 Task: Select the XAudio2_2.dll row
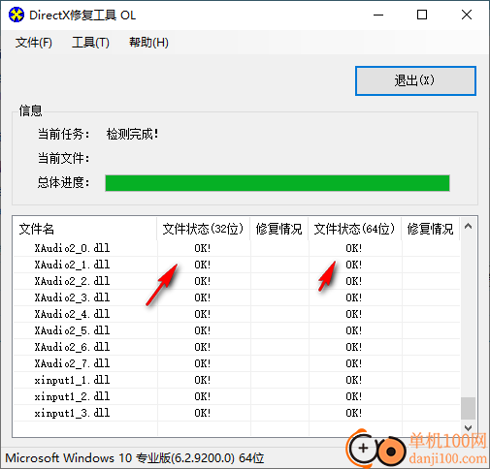[237, 281]
